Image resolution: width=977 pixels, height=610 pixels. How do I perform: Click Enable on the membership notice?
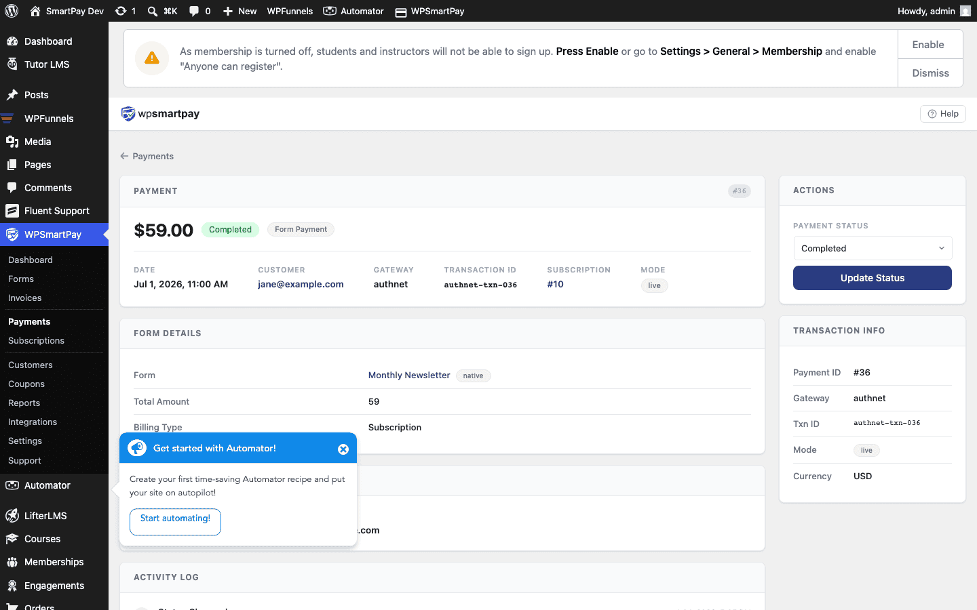(x=930, y=44)
